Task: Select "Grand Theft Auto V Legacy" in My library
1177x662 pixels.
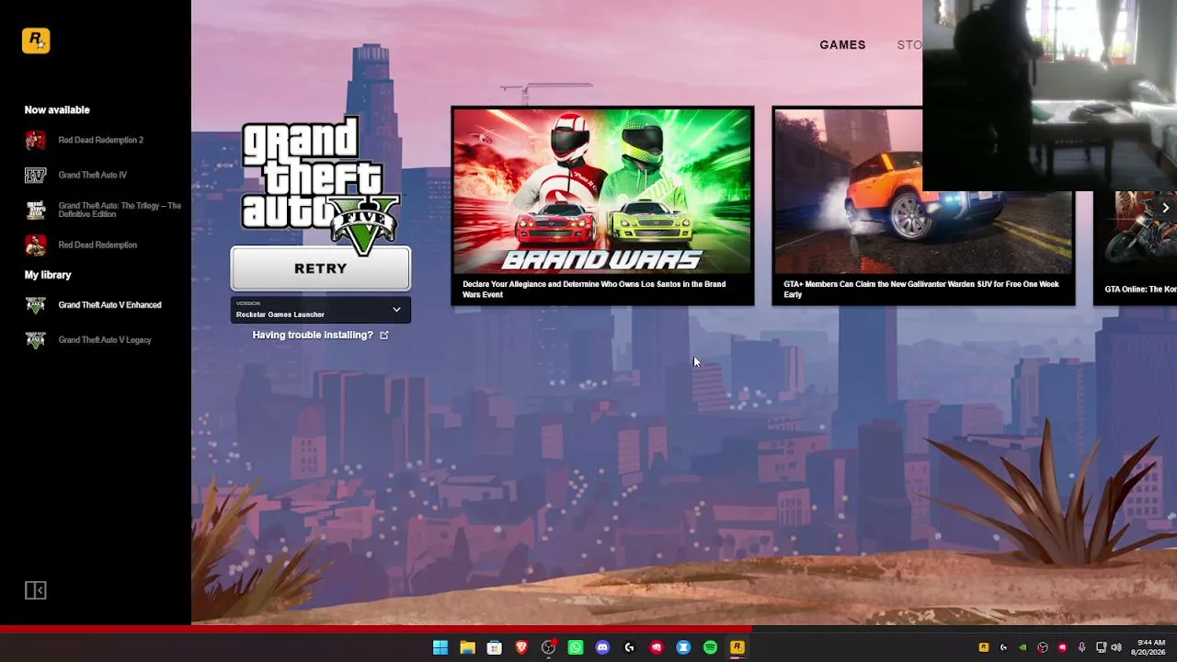Action: pos(105,340)
